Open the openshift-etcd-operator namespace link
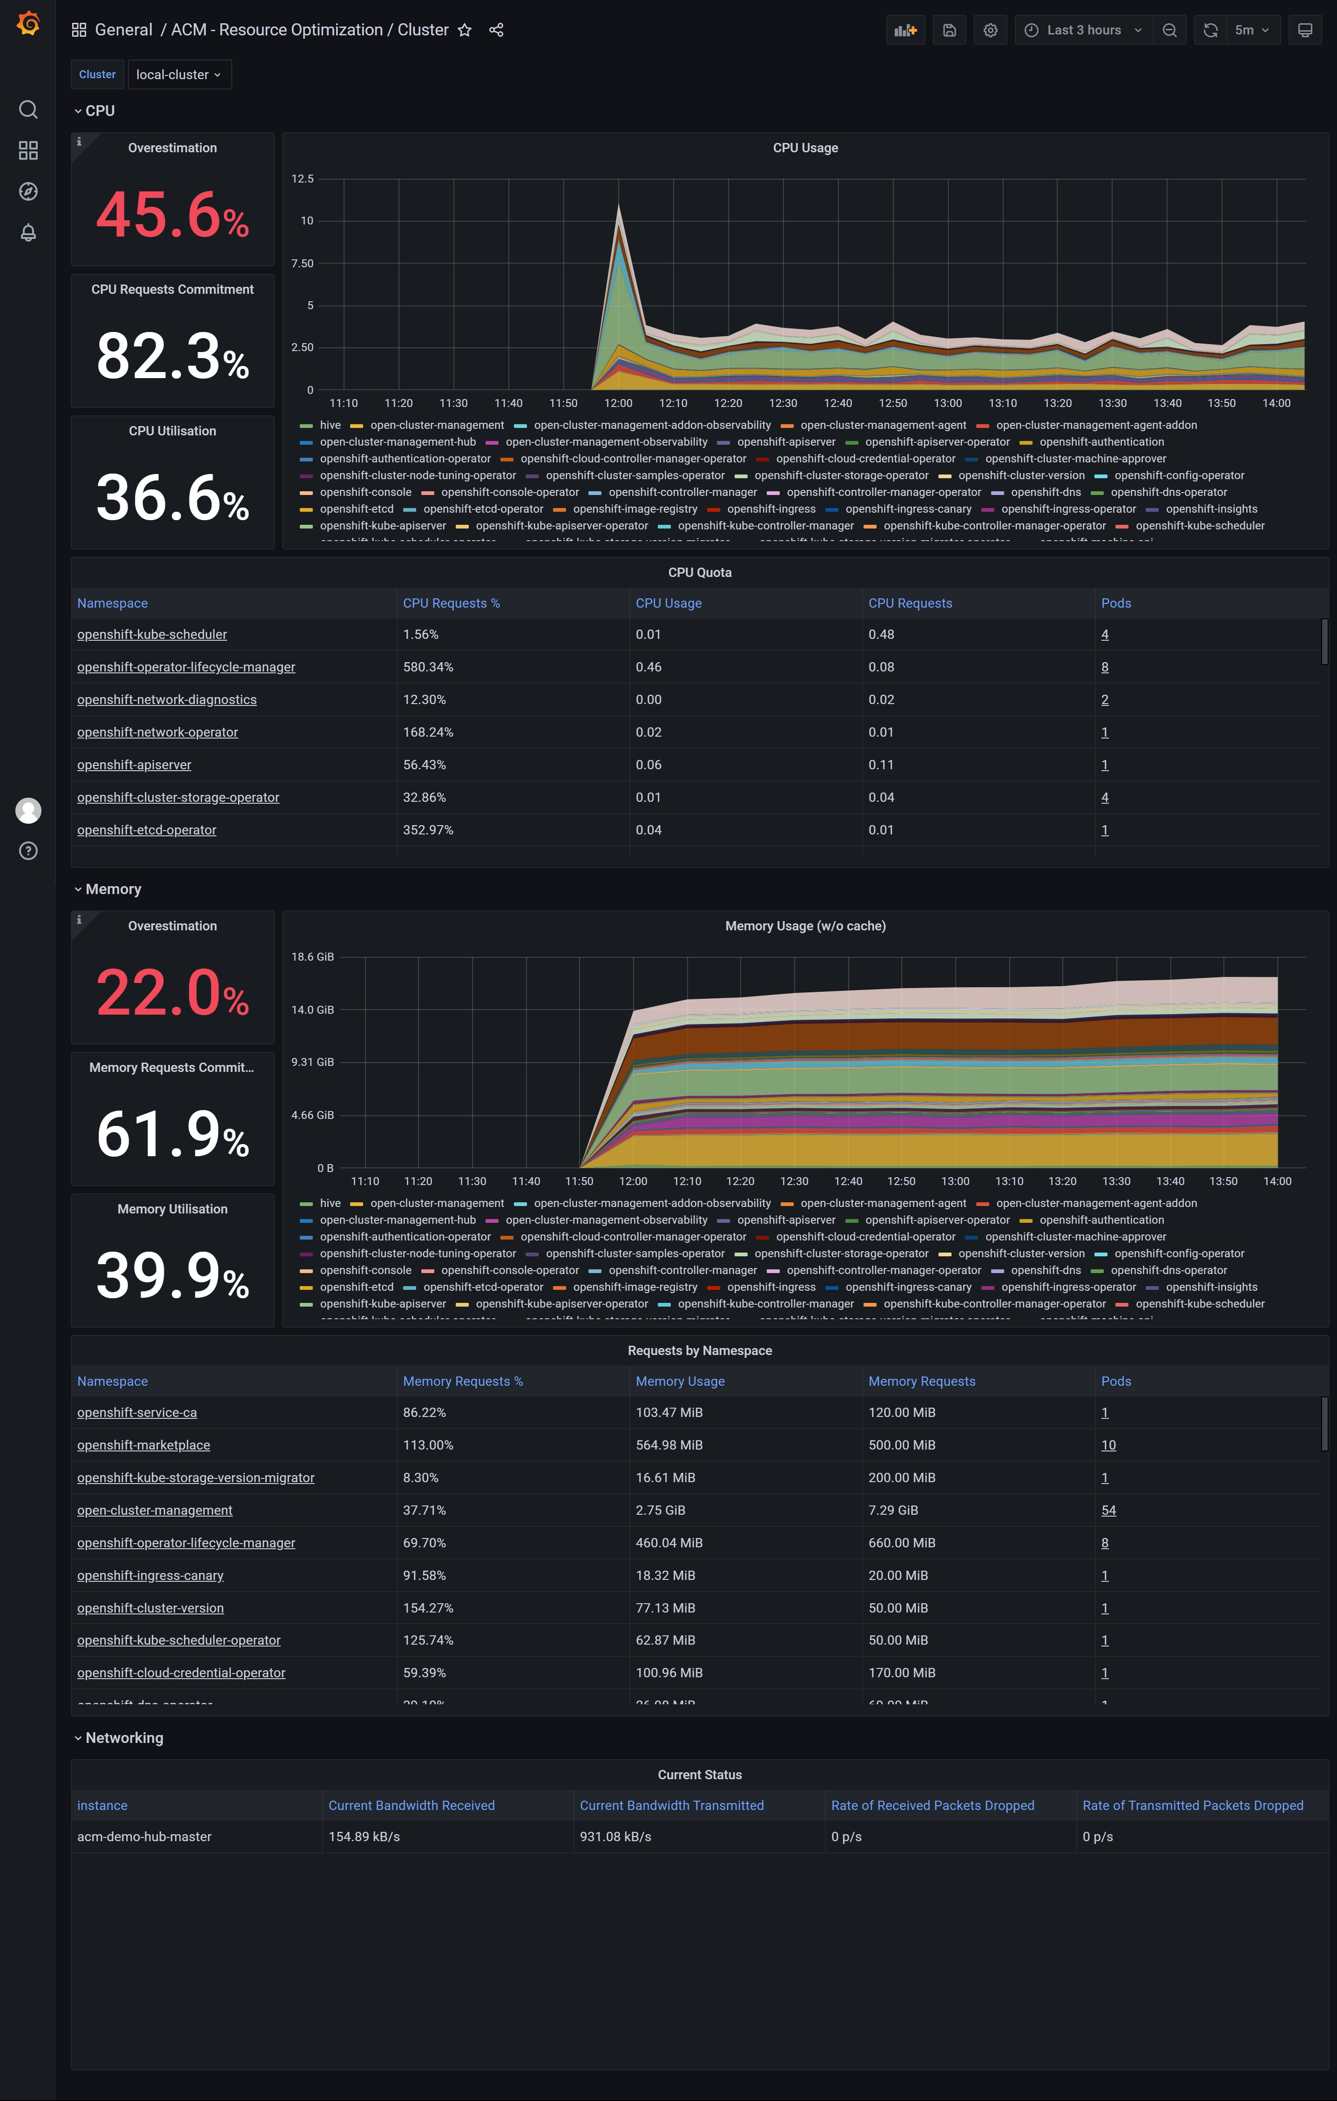1337x2101 pixels. pyautogui.click(x=147, y=830)
